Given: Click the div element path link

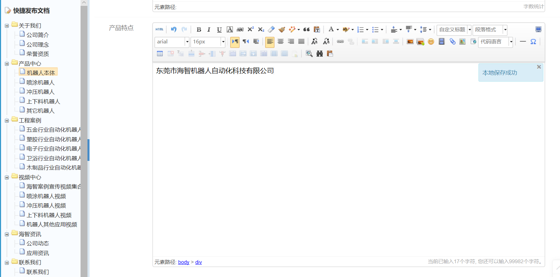Looking at the screenshot, I should click(x=198, y=262).
